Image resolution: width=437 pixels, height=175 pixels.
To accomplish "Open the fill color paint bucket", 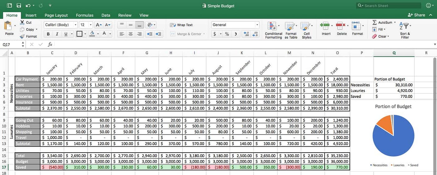I will 92,34.
